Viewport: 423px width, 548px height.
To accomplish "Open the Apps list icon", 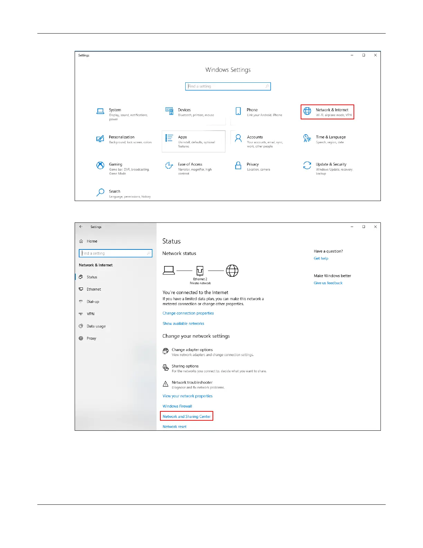I will (x=169, y=138).
